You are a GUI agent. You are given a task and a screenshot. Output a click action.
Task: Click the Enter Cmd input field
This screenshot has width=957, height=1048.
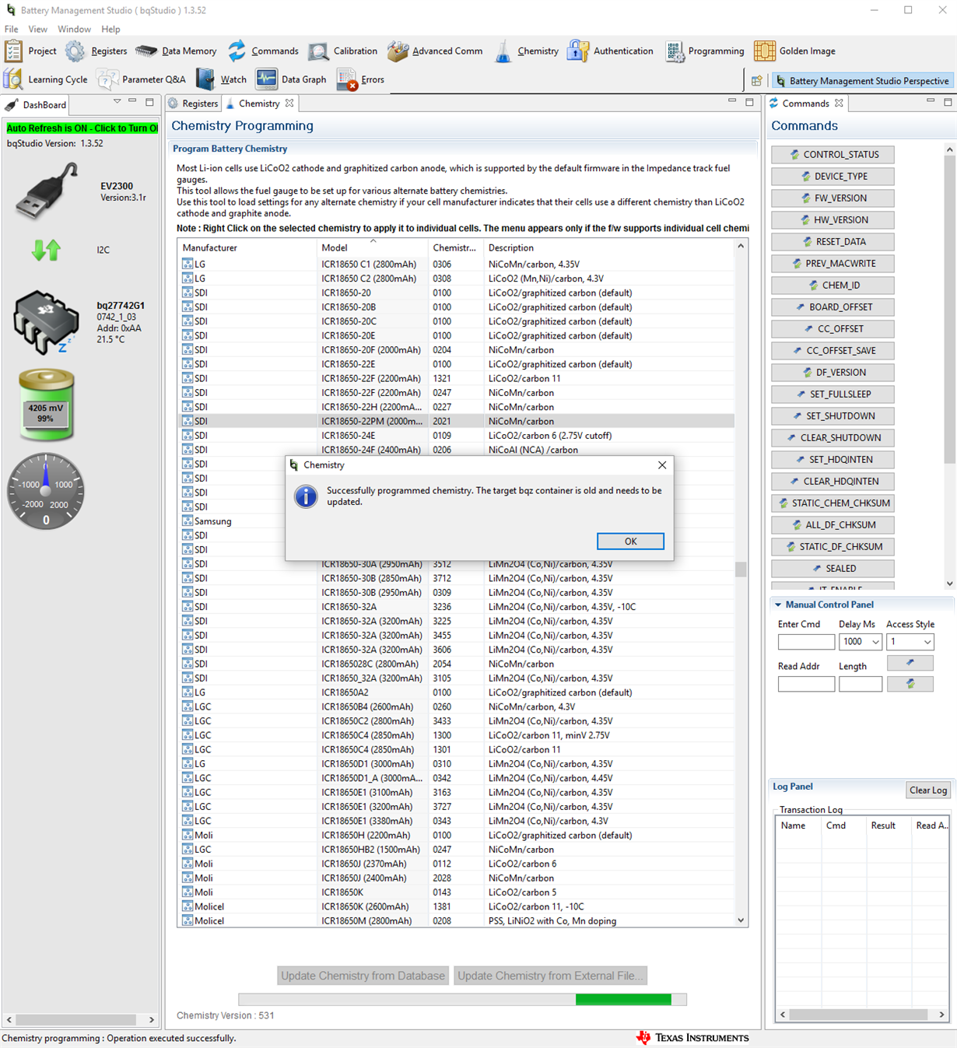(x=806, y=642)
